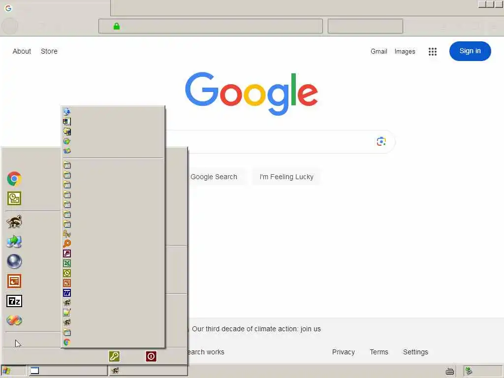
Task: Click the blue Sign in button
Action: click(470, 51)
